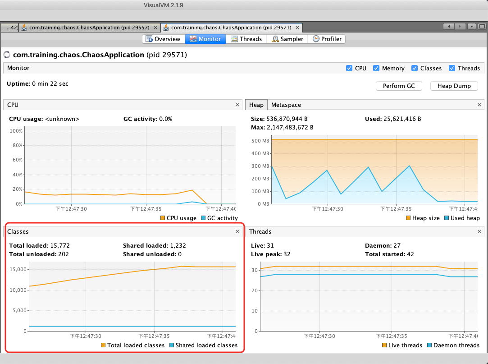This screenshot has height=364, width=488.
Task: Switch to the Threads tab
Action: 246,39
